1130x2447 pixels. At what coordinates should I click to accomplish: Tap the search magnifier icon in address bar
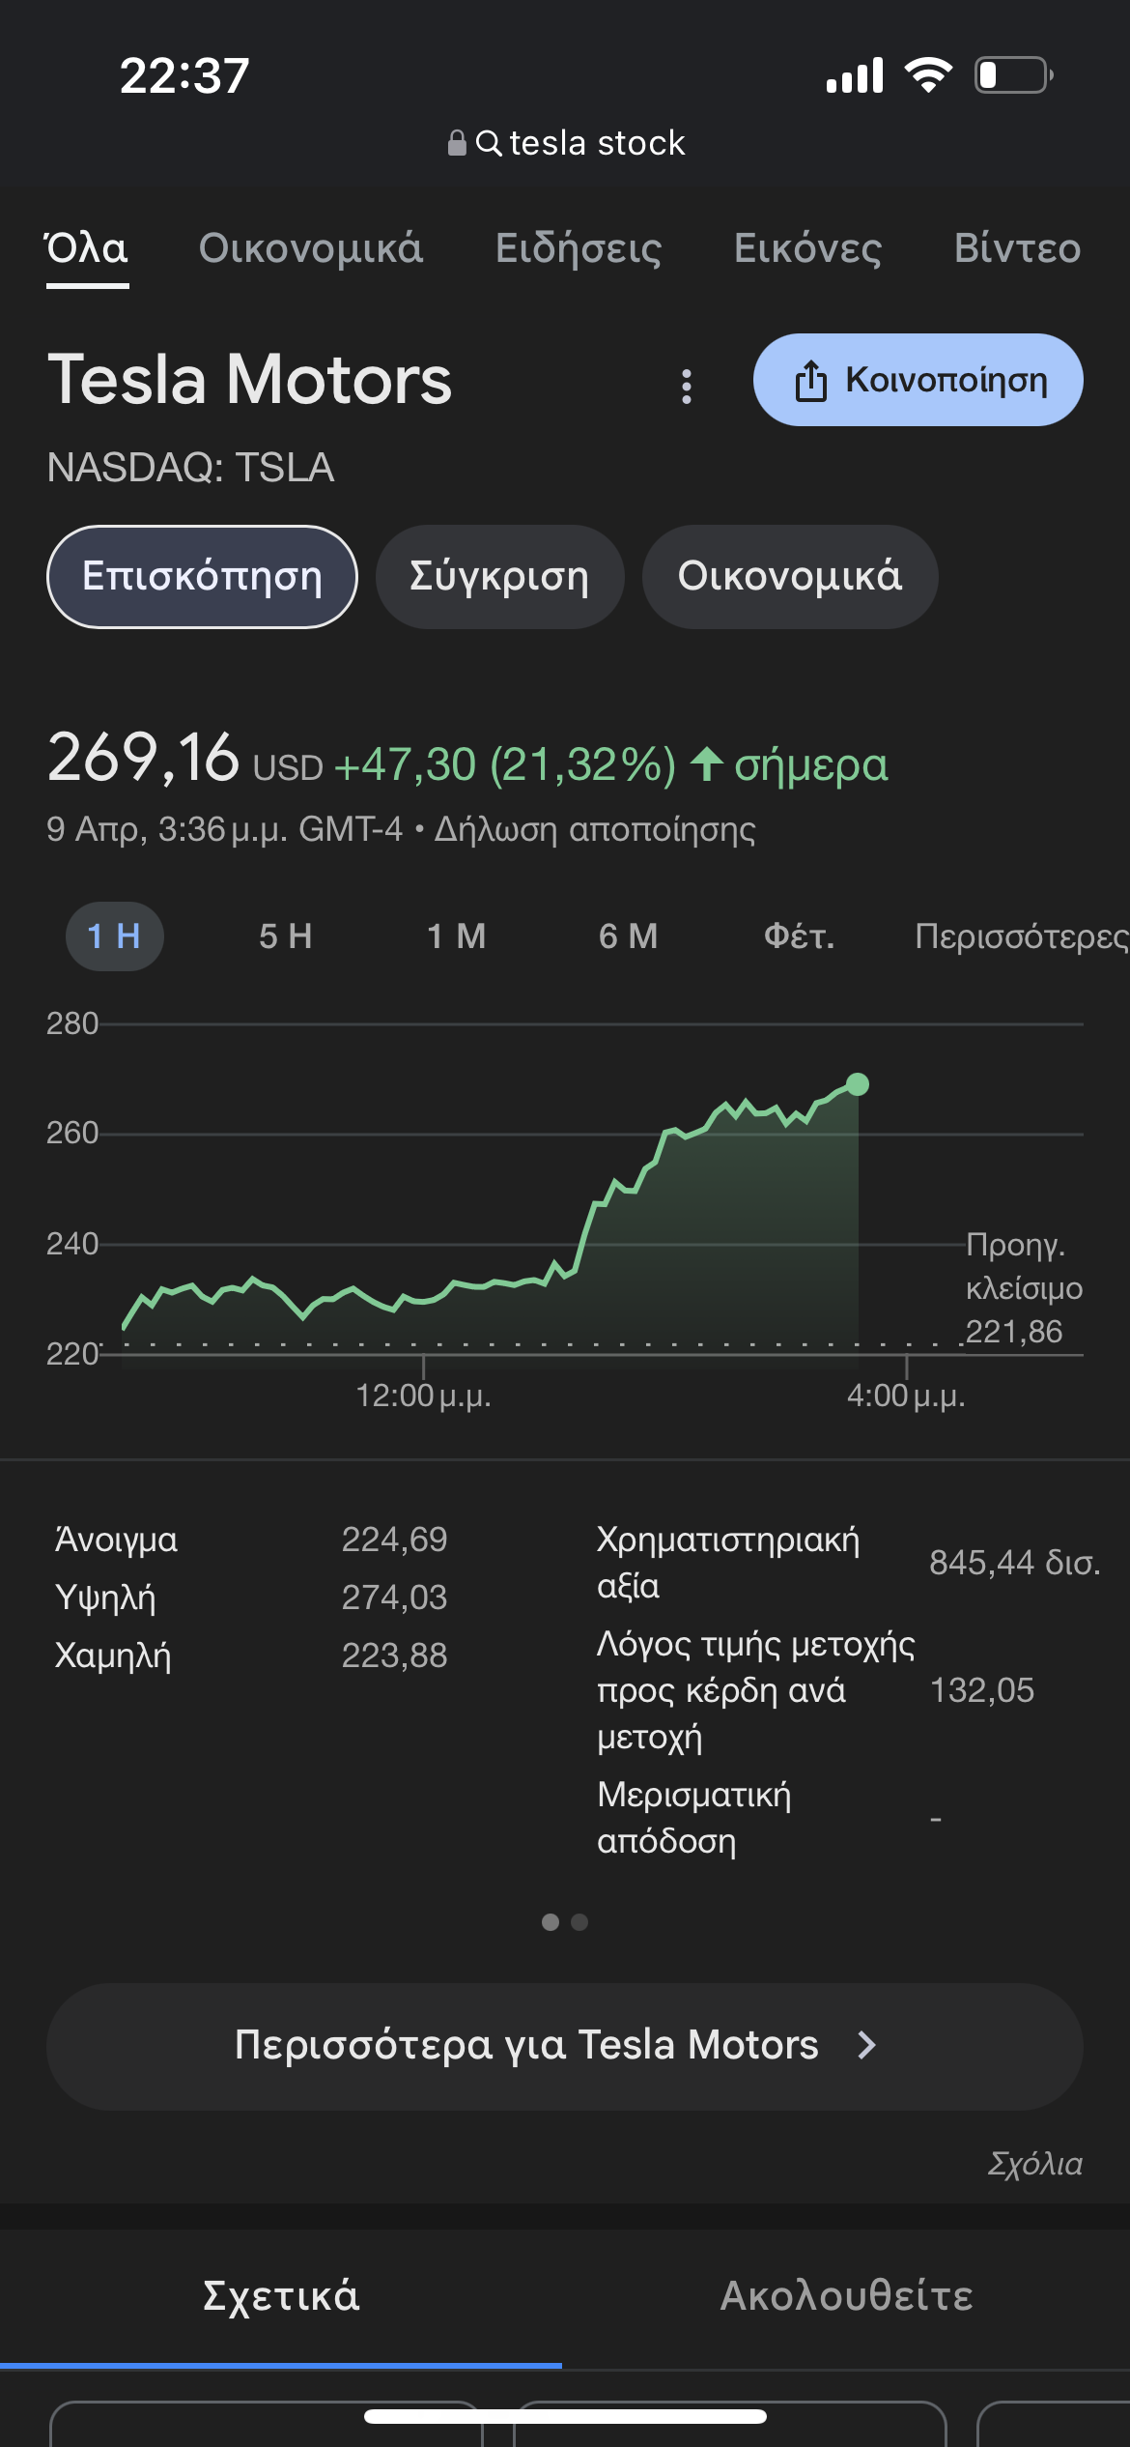coord(489,143)
